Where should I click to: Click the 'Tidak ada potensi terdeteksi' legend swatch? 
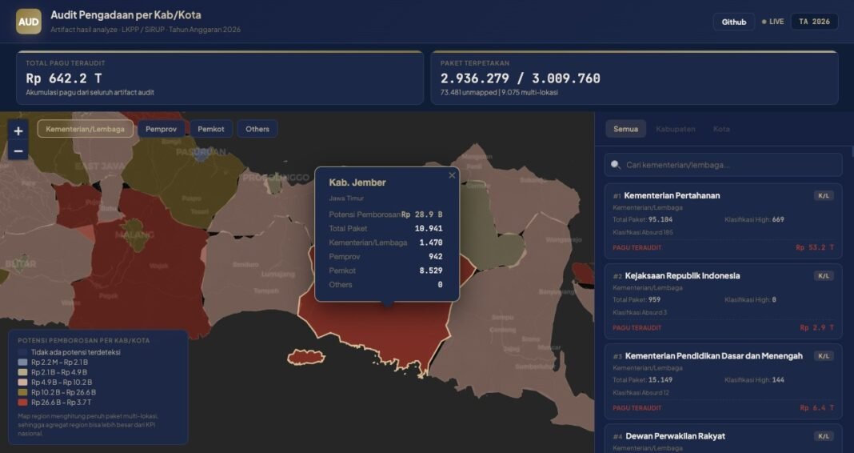click(x=22, y=352)
